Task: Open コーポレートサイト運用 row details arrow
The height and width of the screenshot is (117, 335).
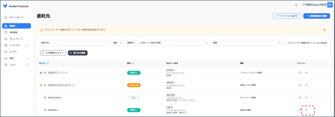Action: point(306,72)
